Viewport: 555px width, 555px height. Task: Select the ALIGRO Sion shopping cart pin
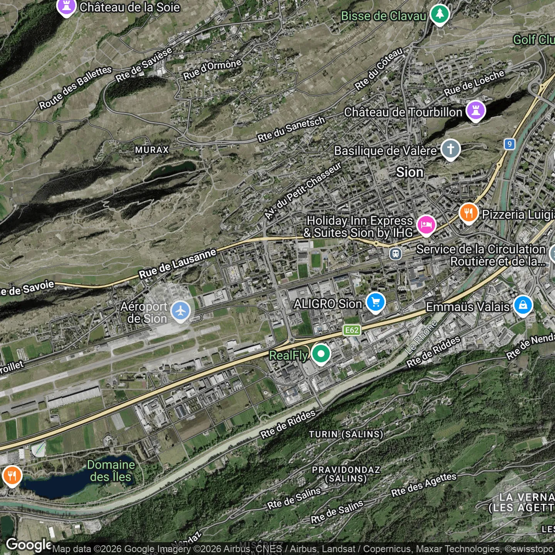click(x=376, y=303)
